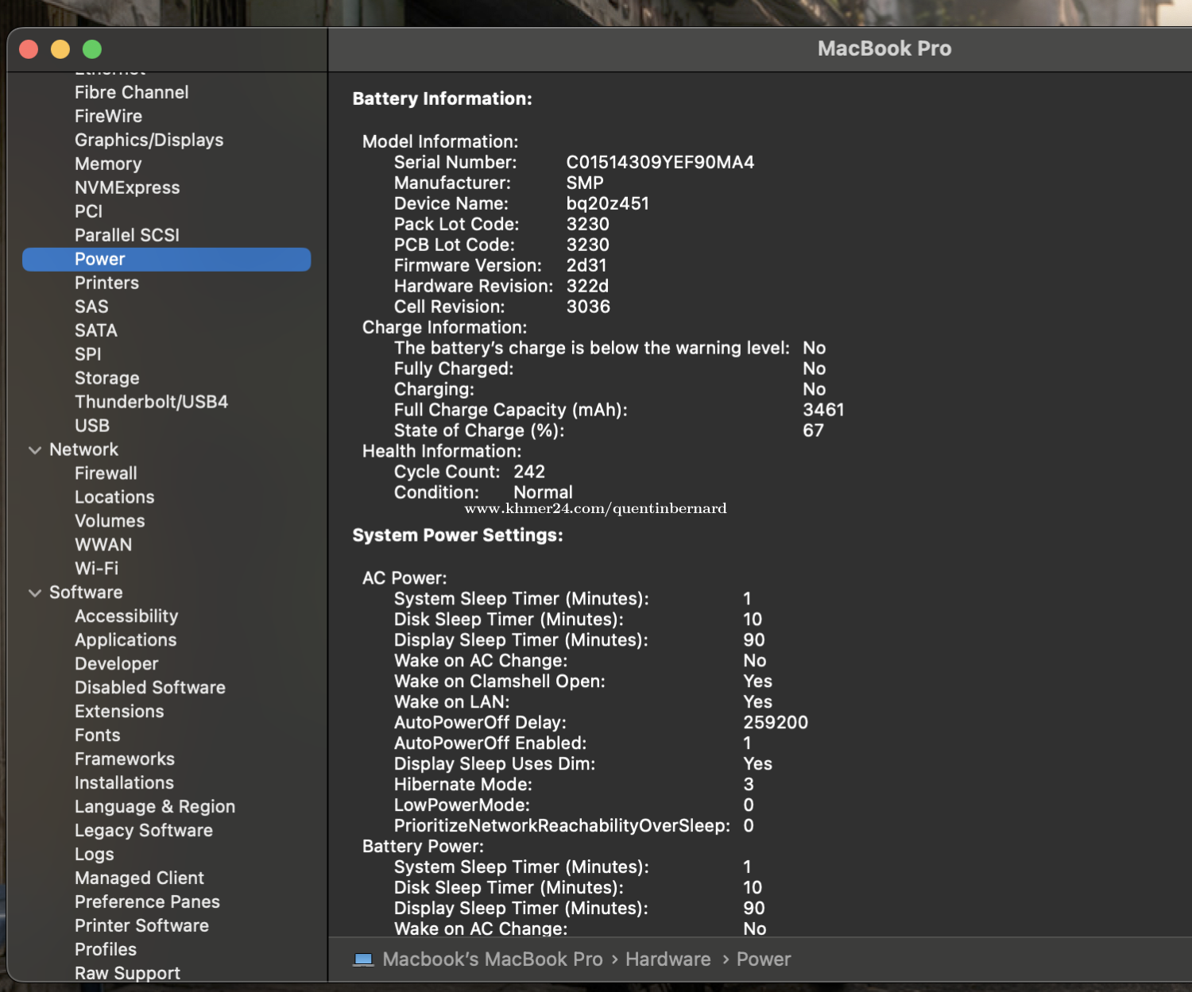Click the AutoPowerOff Delay value 259200
Screen dimensions: 1192x992
pos(776,723)
